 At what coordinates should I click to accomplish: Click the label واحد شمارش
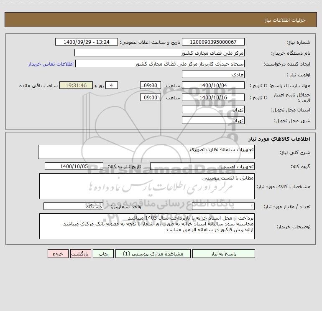(126, 207)
